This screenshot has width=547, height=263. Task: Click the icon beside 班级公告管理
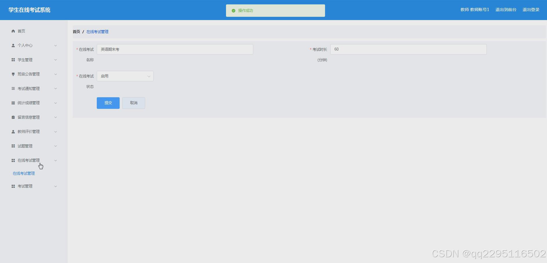(13, 74)
